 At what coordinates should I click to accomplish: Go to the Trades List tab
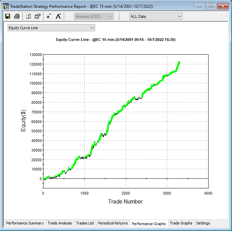85,223
